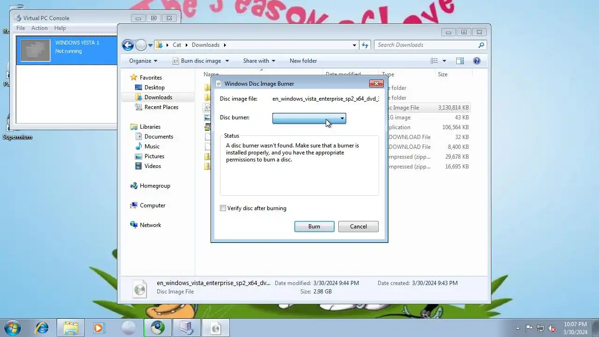Viewport: 599px width, 337px height.
Task: Click the Search Downloads field
Action: 426,45
